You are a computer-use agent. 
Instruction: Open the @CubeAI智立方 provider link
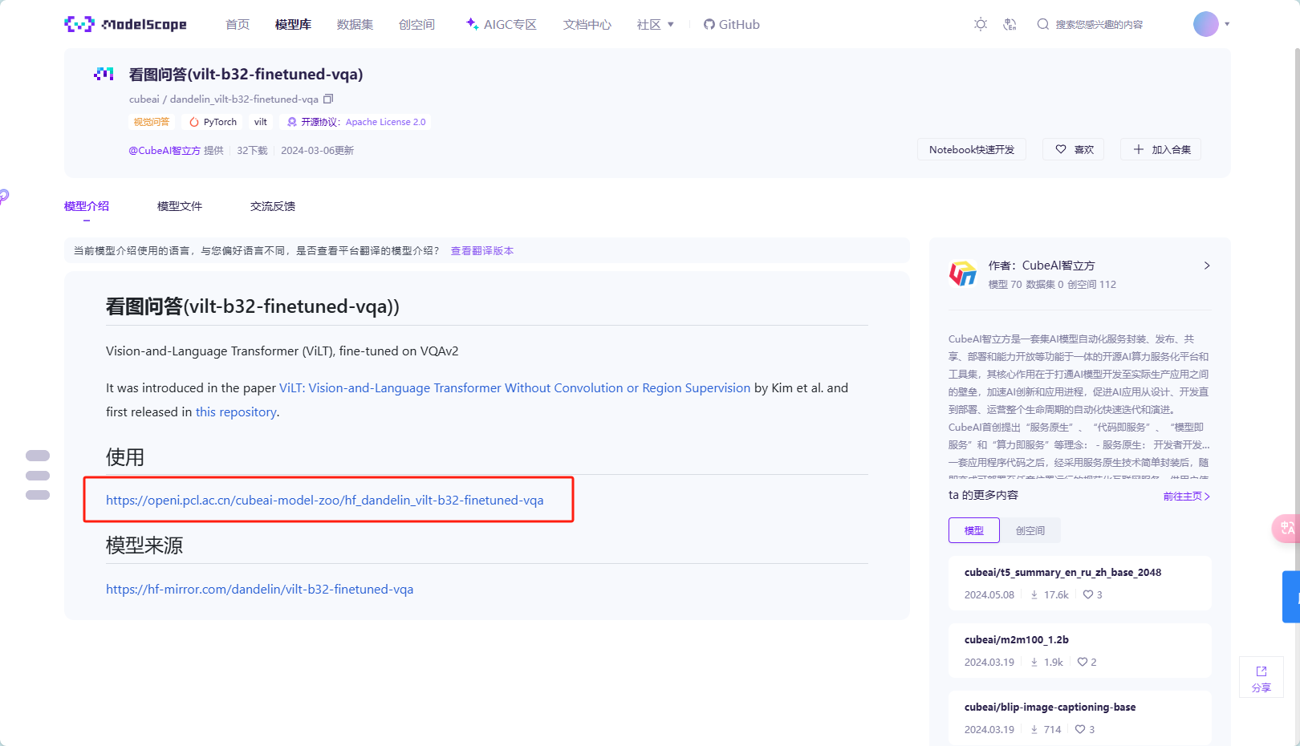pyautogui.click(x=165, y=150)
